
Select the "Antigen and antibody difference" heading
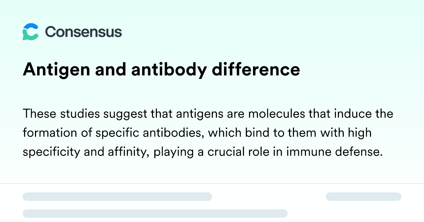[161, 70]
